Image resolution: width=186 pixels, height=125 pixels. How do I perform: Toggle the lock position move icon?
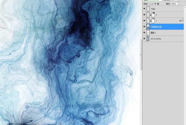coord(155,4)
